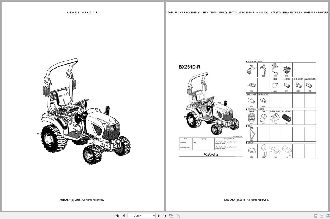
Task: Click the BKIDK5264 >> BX261D-R header text
Action: [82, 12]
